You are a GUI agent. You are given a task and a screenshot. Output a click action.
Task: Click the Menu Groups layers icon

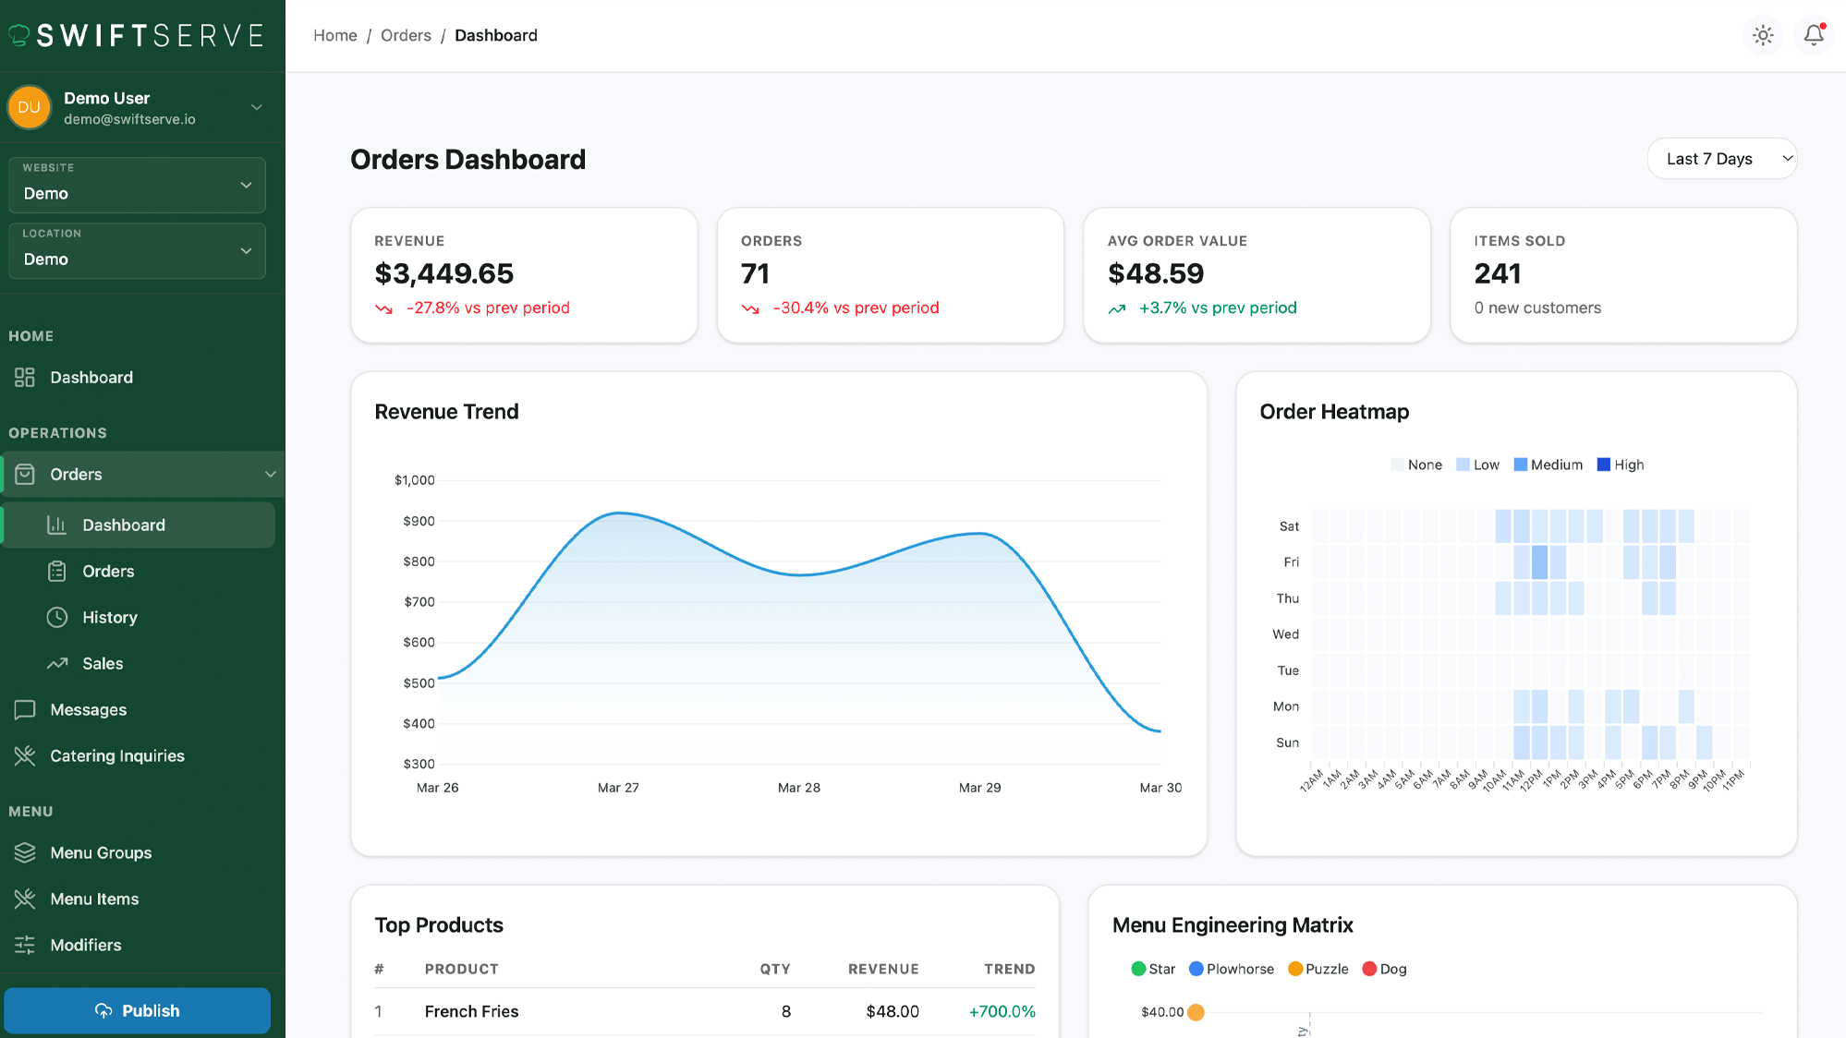tap(25, 852)
